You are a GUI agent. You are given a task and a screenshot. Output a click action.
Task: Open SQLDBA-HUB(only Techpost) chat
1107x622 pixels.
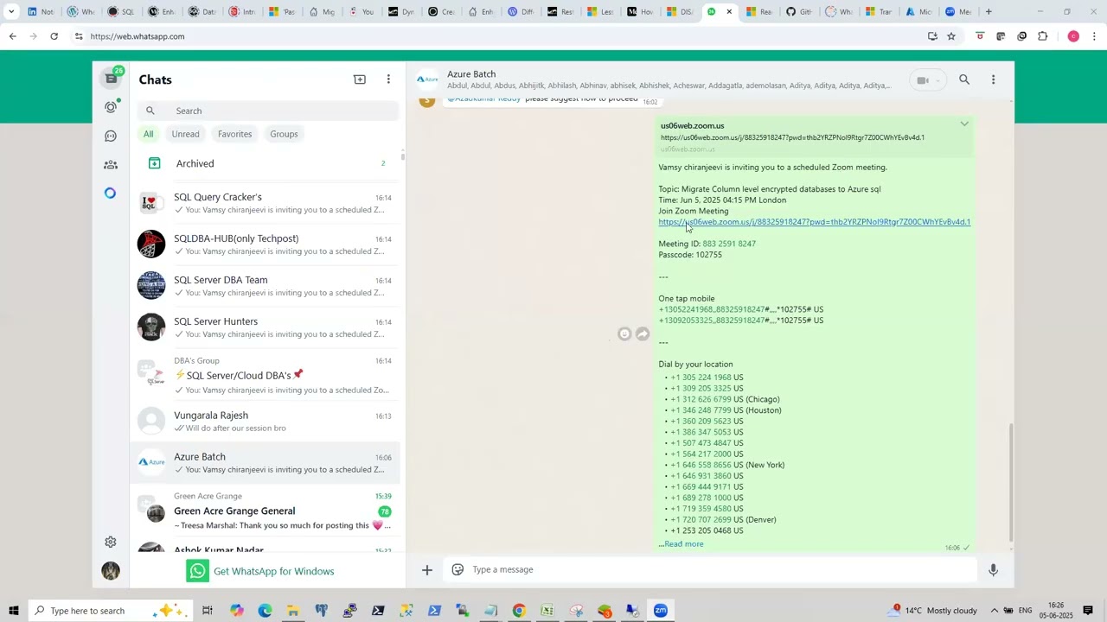pyautogui.click(x=265, y=244)
